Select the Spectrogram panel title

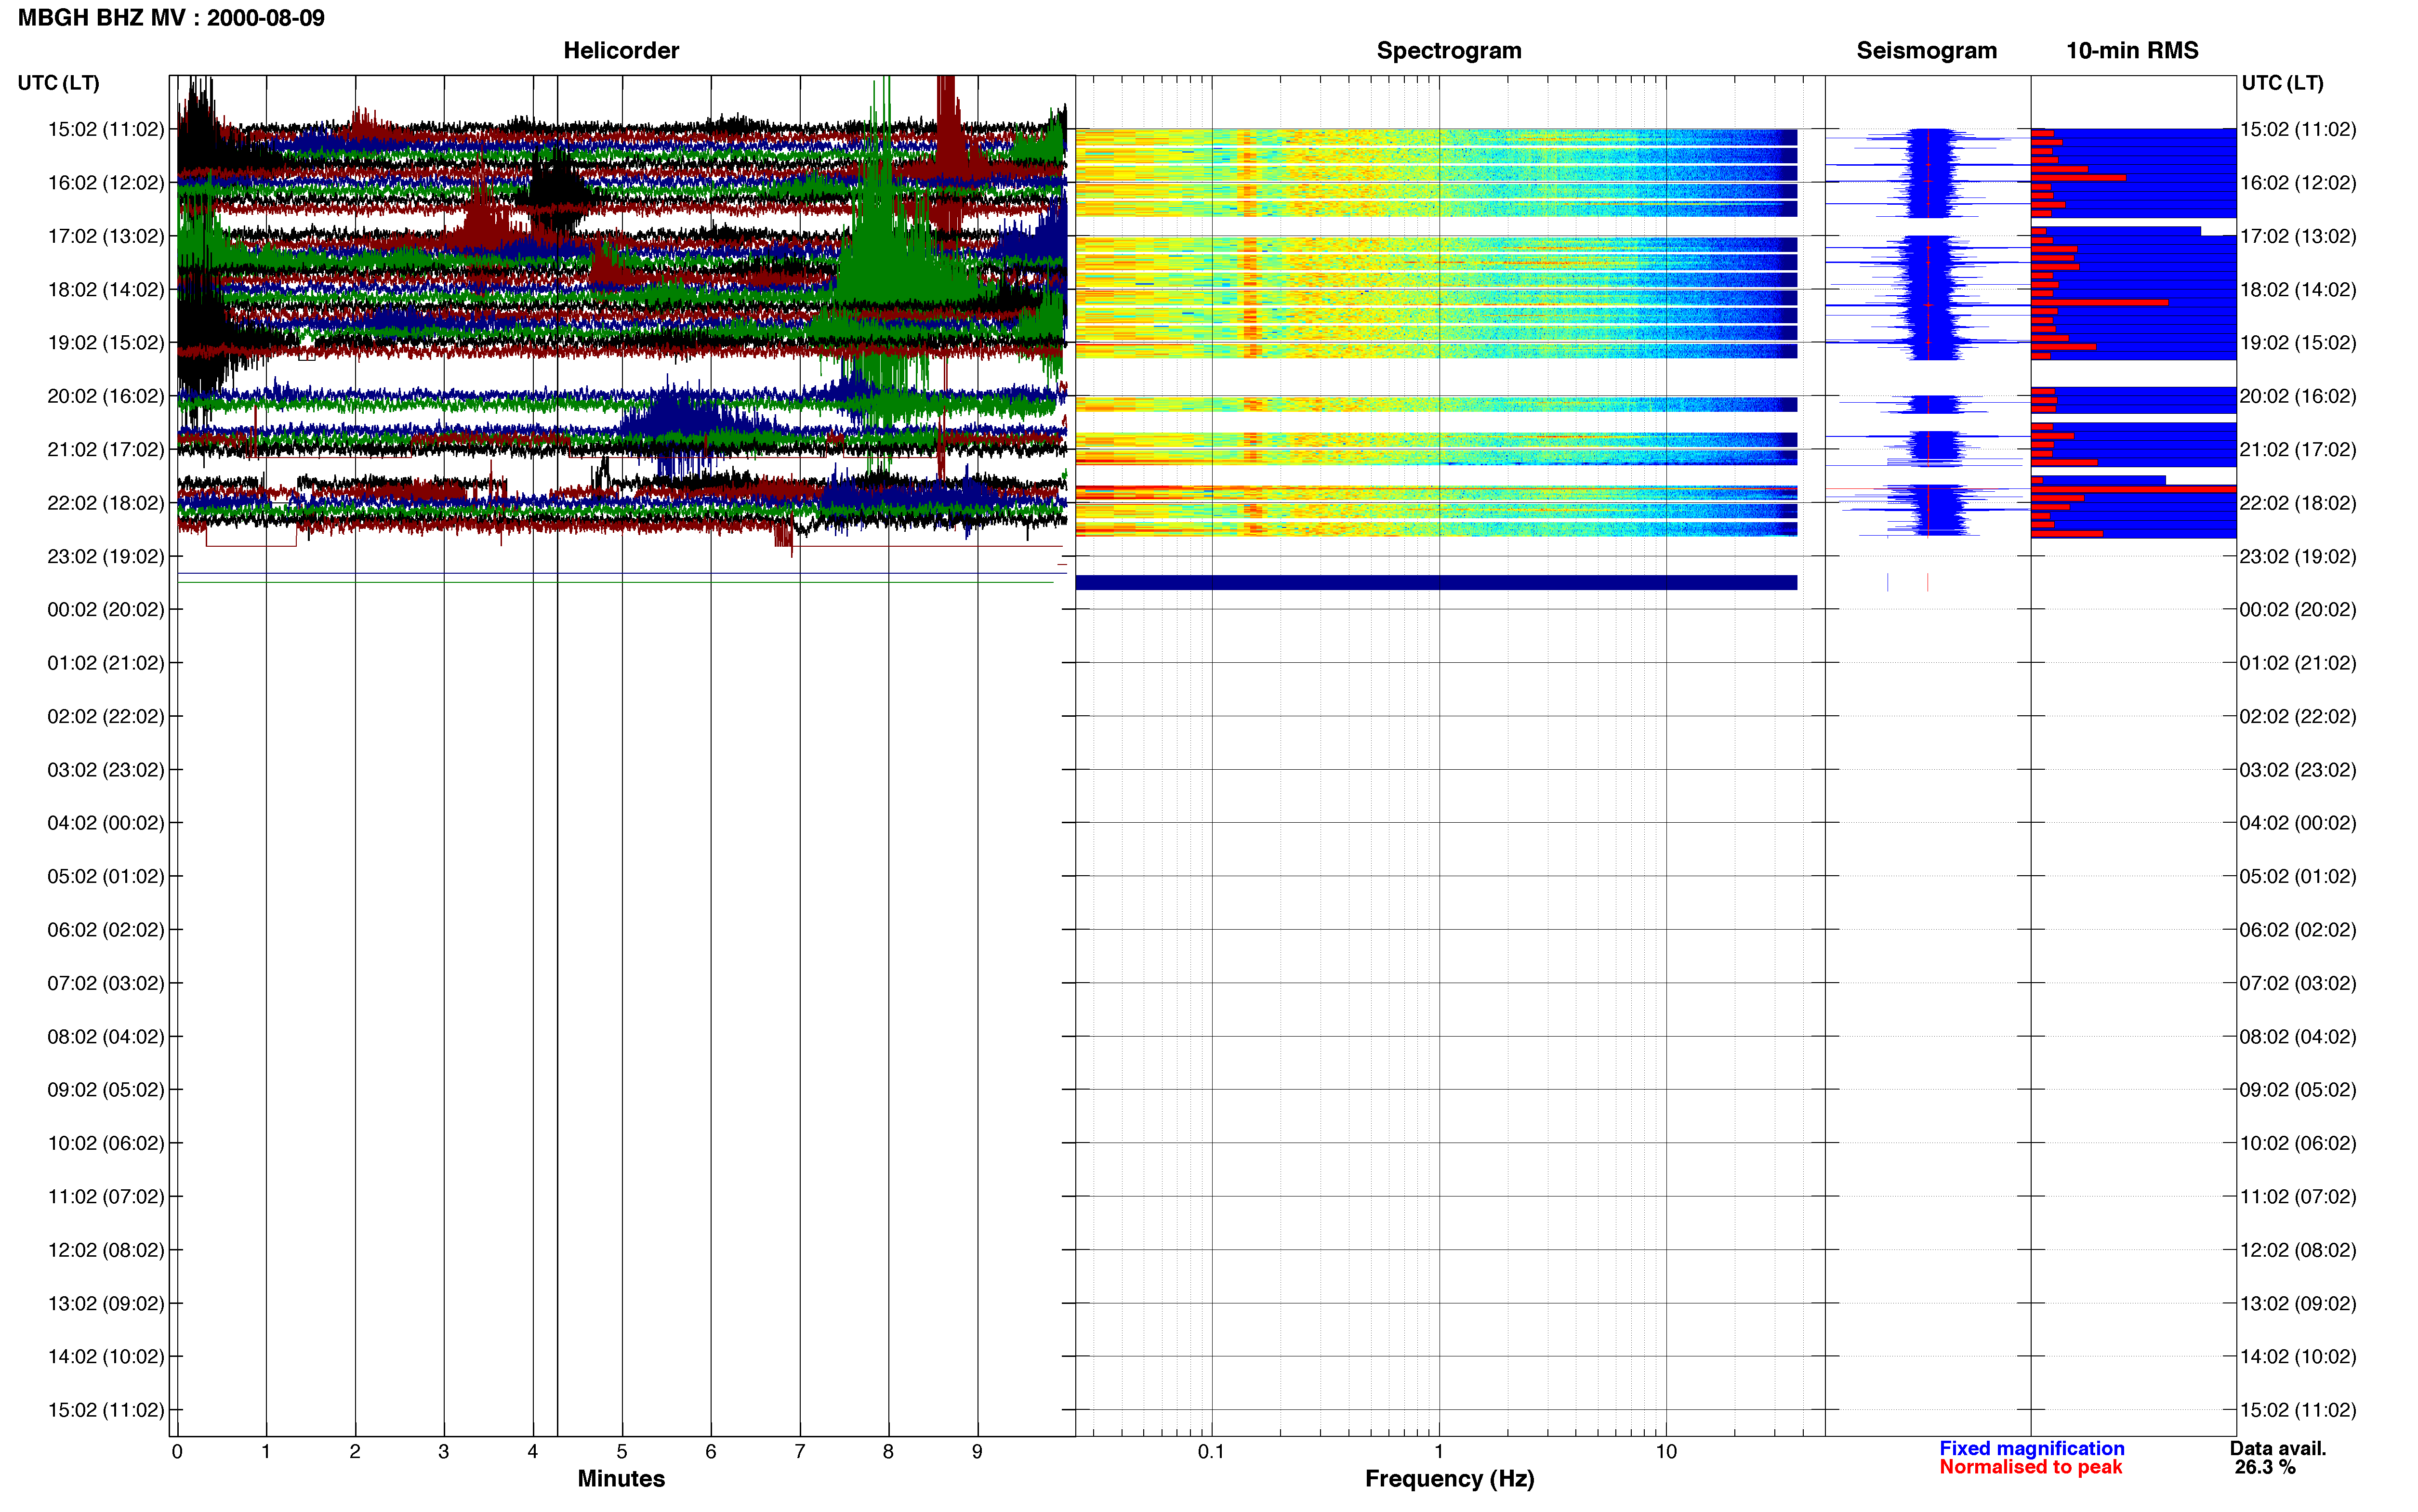pyautogui.click(x=1449, y=51)
